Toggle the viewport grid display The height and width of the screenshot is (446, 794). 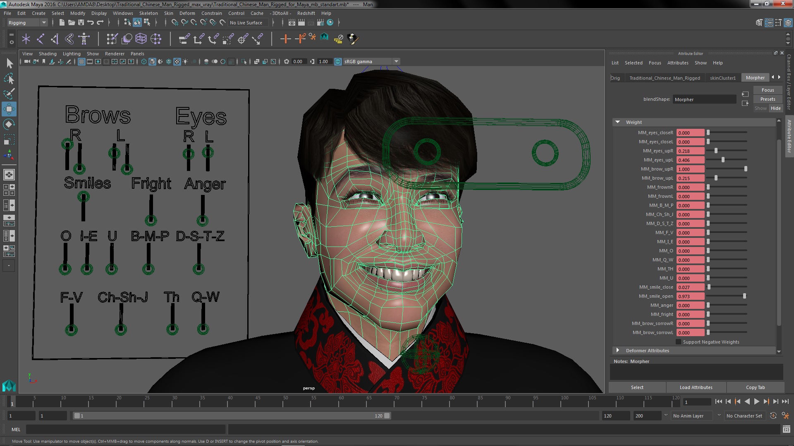click(81, 62)
